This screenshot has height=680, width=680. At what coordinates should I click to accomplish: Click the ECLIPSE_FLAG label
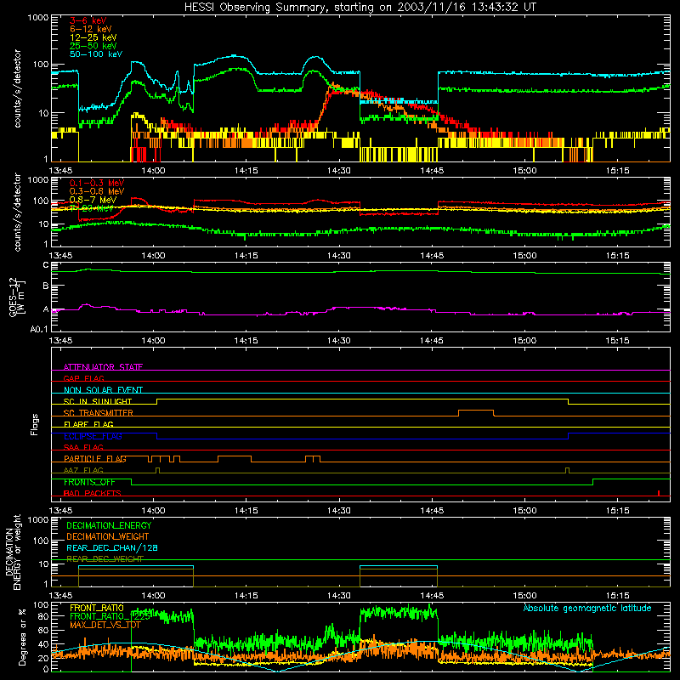click(93, 436)
